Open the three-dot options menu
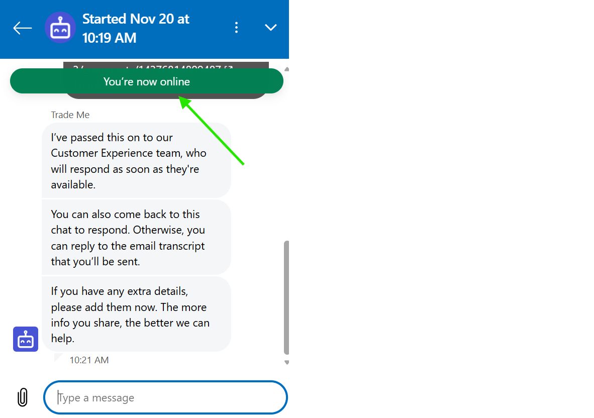 tap(237, 28)
